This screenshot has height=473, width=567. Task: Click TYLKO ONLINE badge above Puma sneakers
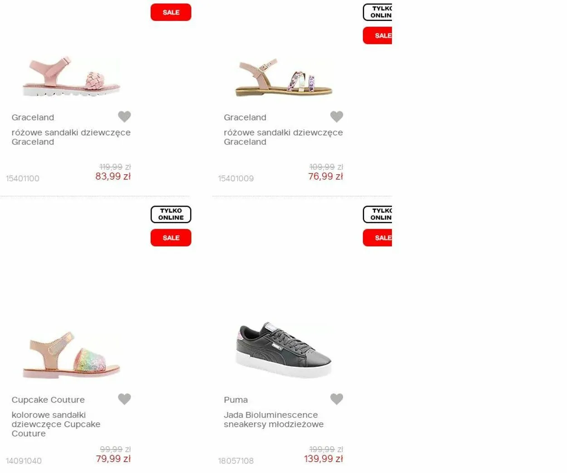[377, 214]
